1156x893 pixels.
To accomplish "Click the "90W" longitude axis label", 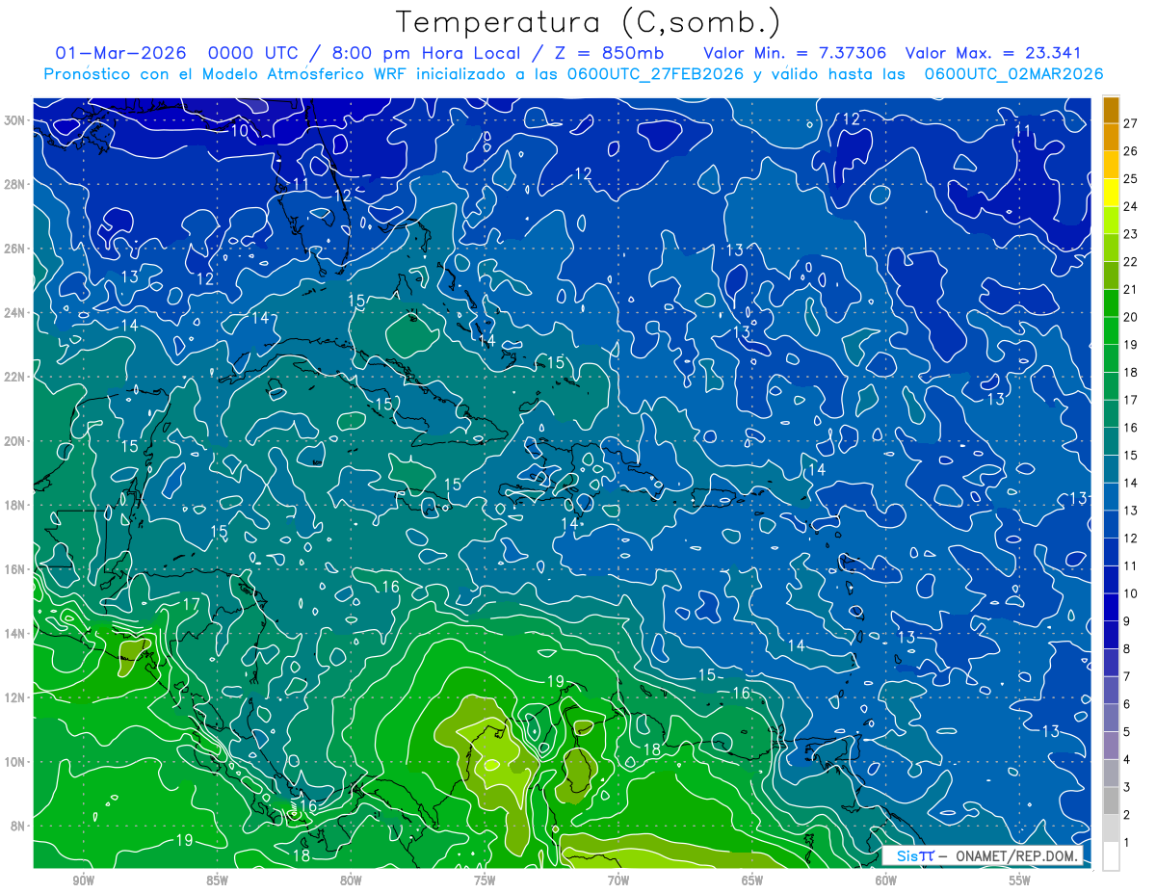I will coord(83,880).
